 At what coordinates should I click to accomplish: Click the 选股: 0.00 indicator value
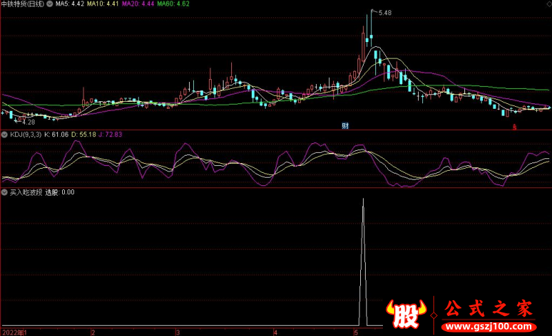(x=60, y=192)
